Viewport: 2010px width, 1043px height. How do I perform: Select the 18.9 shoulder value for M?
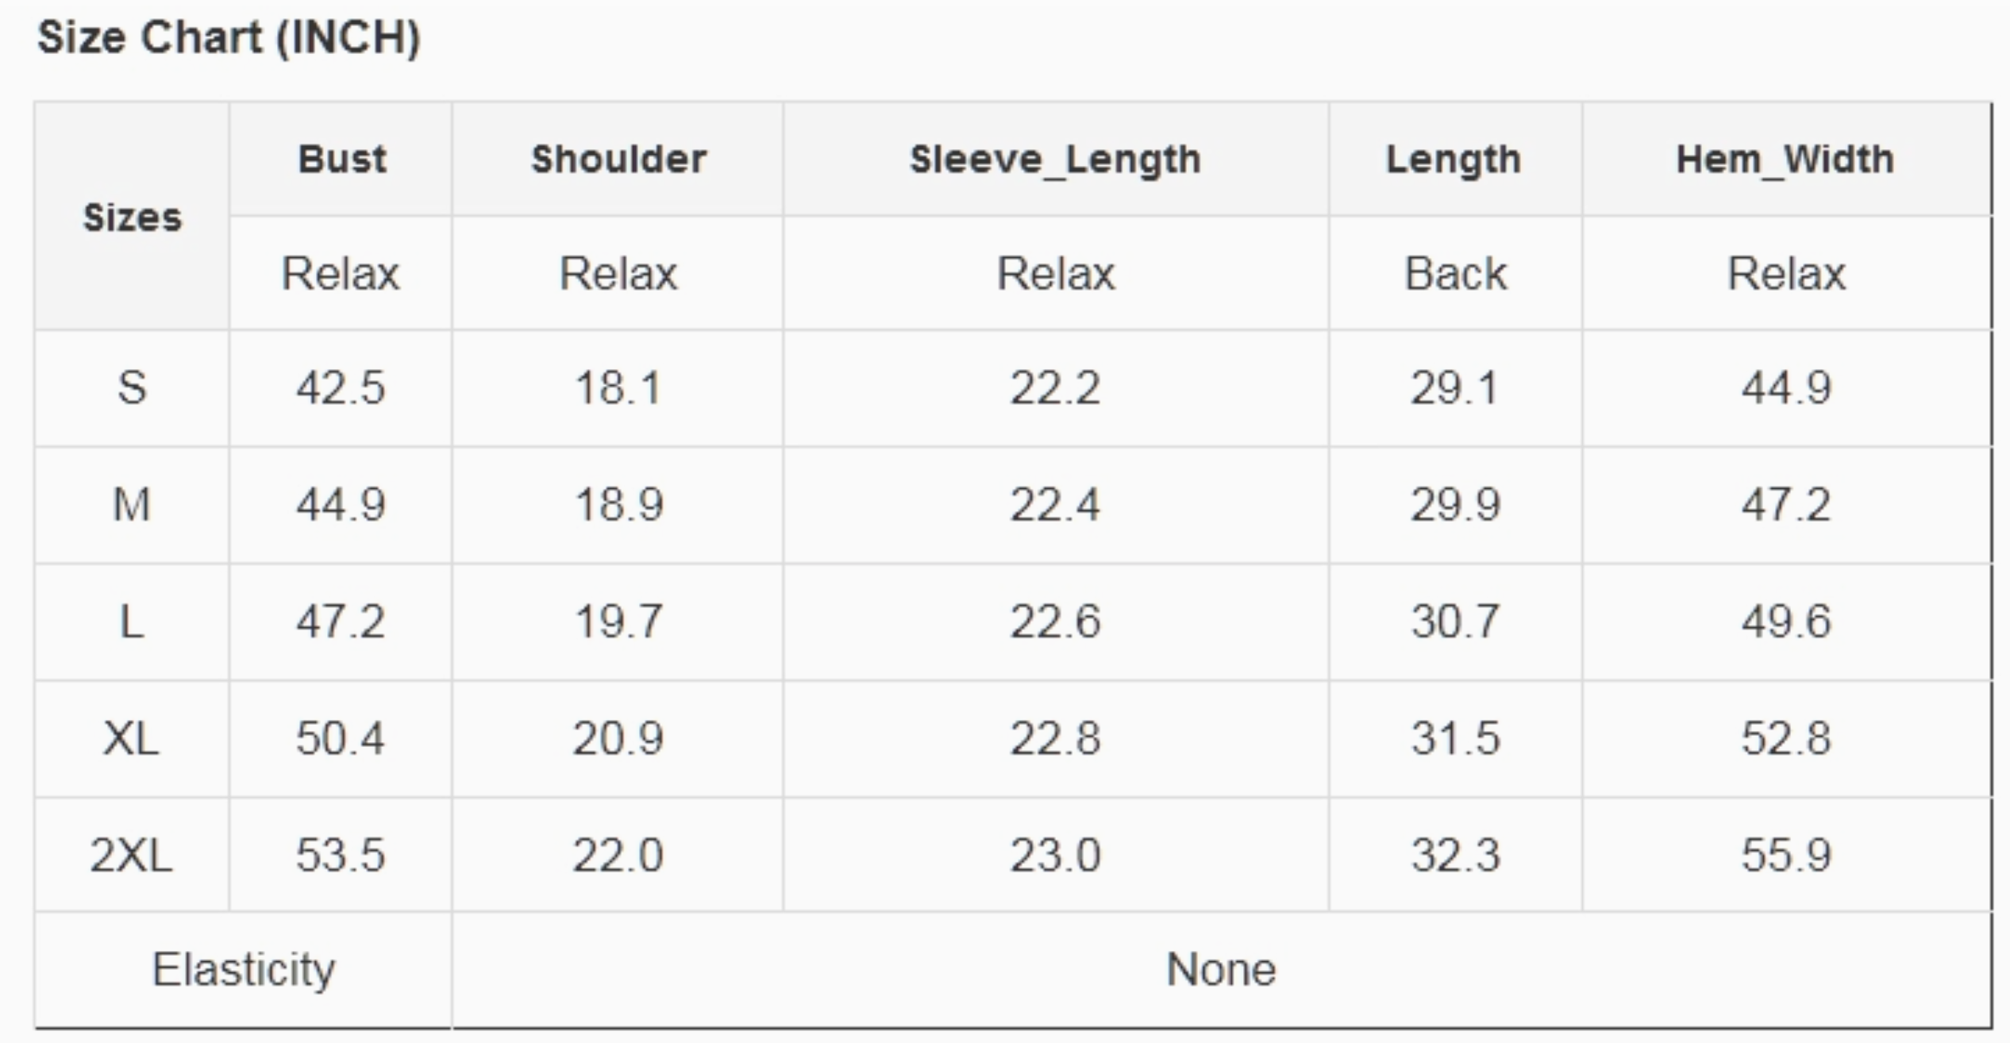pos(618,505)
